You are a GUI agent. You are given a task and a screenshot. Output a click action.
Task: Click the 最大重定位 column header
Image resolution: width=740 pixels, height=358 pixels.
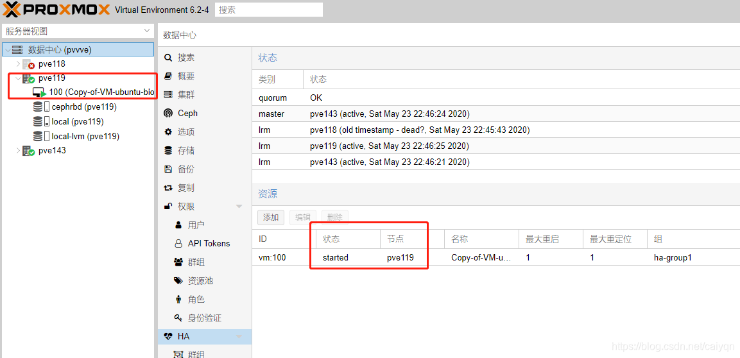click(x=615, y=239)
